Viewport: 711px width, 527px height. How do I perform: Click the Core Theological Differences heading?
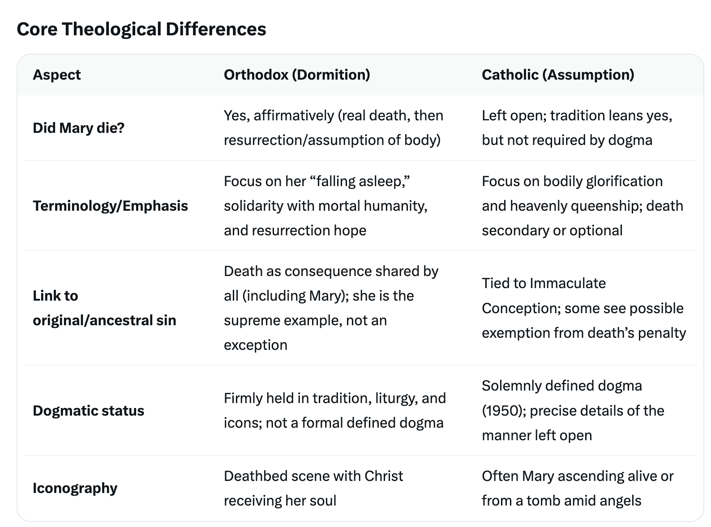[x=141, y=30]
